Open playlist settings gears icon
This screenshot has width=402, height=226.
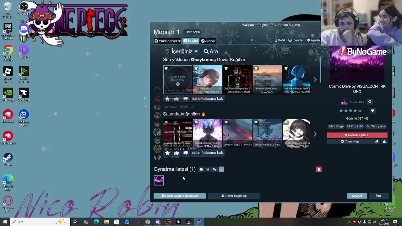point(215,169)
